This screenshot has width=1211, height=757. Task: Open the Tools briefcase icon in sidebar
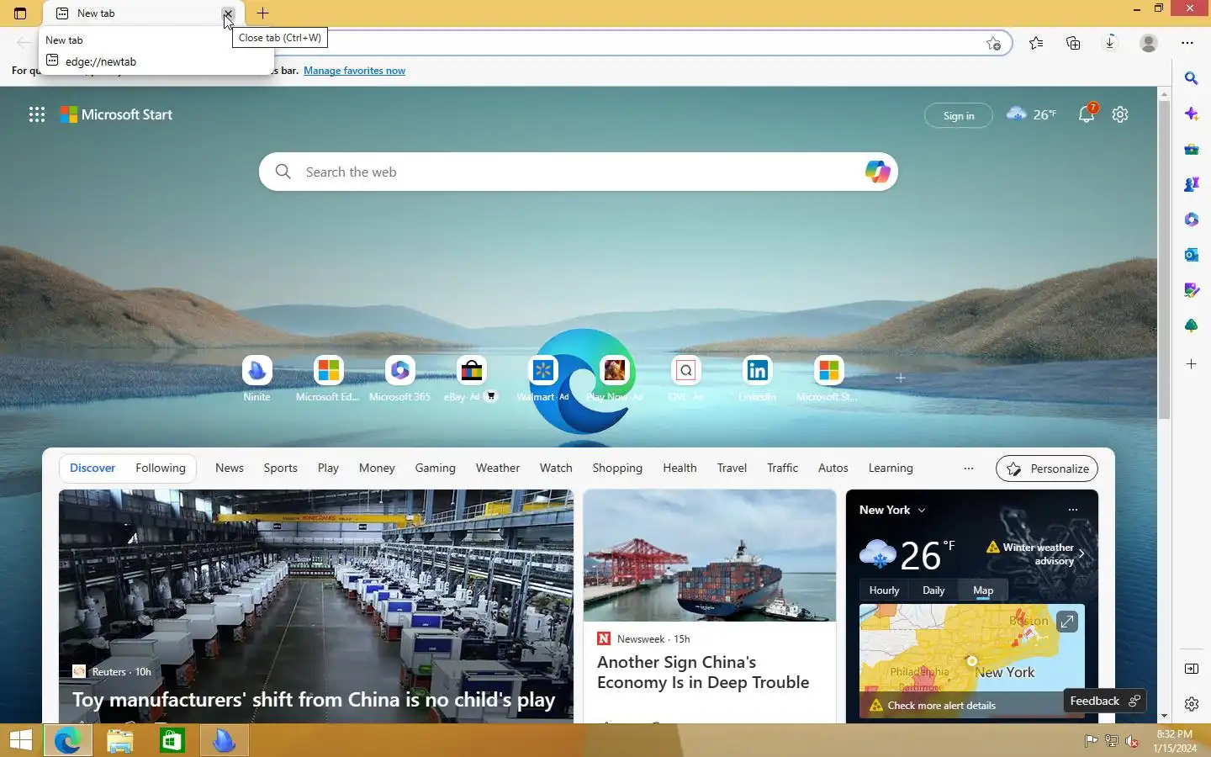(x=1191, y=149)
